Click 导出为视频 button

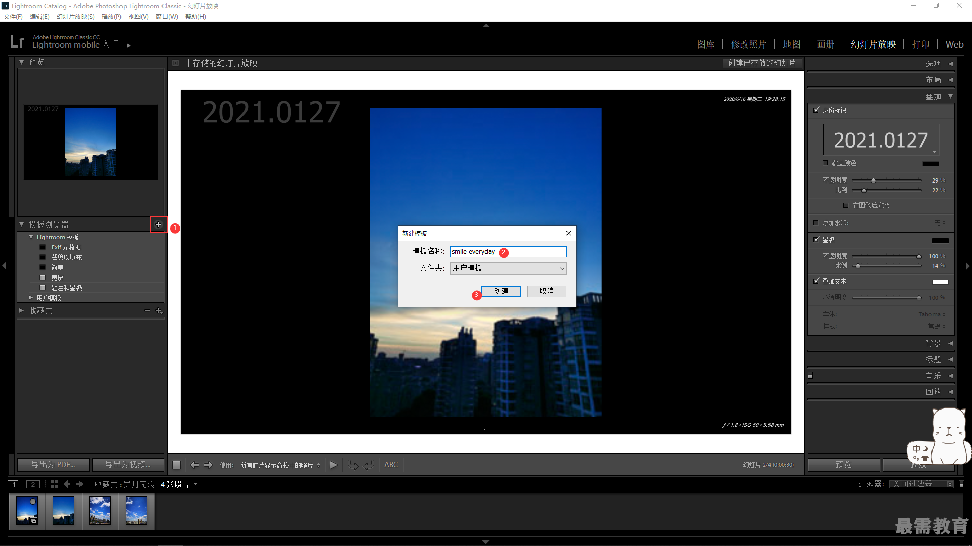click(128, 465)
